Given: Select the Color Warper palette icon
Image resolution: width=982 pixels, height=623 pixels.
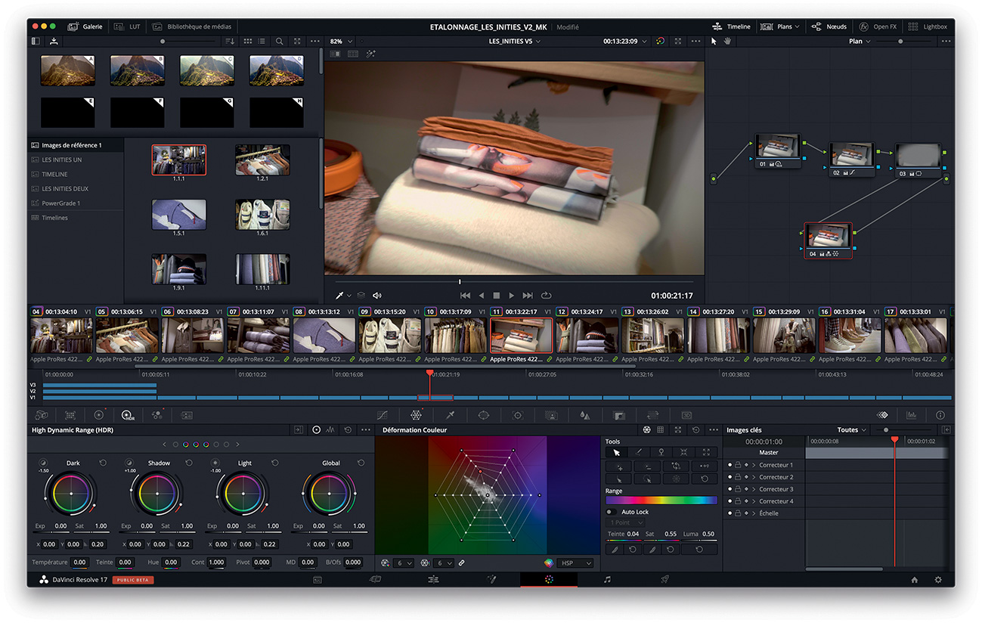Looking at the screenshot, I should point(416,415).
